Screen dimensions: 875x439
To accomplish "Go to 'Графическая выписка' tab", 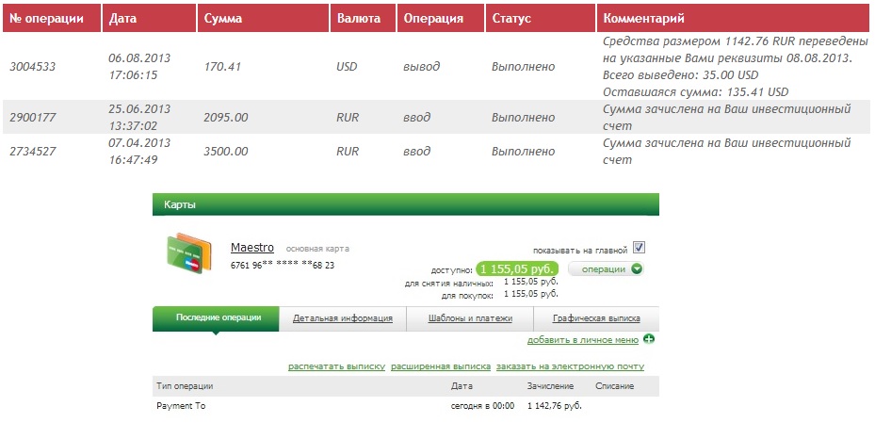I will tap(596, 318).
